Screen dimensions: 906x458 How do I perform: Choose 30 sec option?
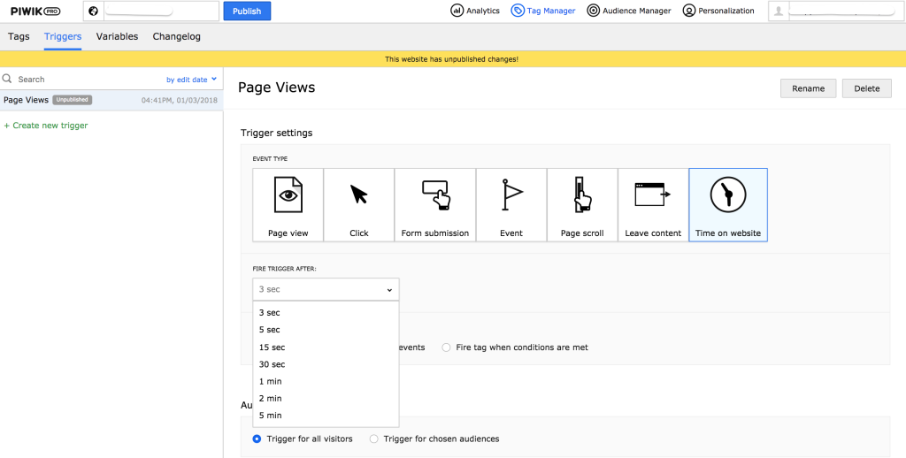tap(326, 364)
